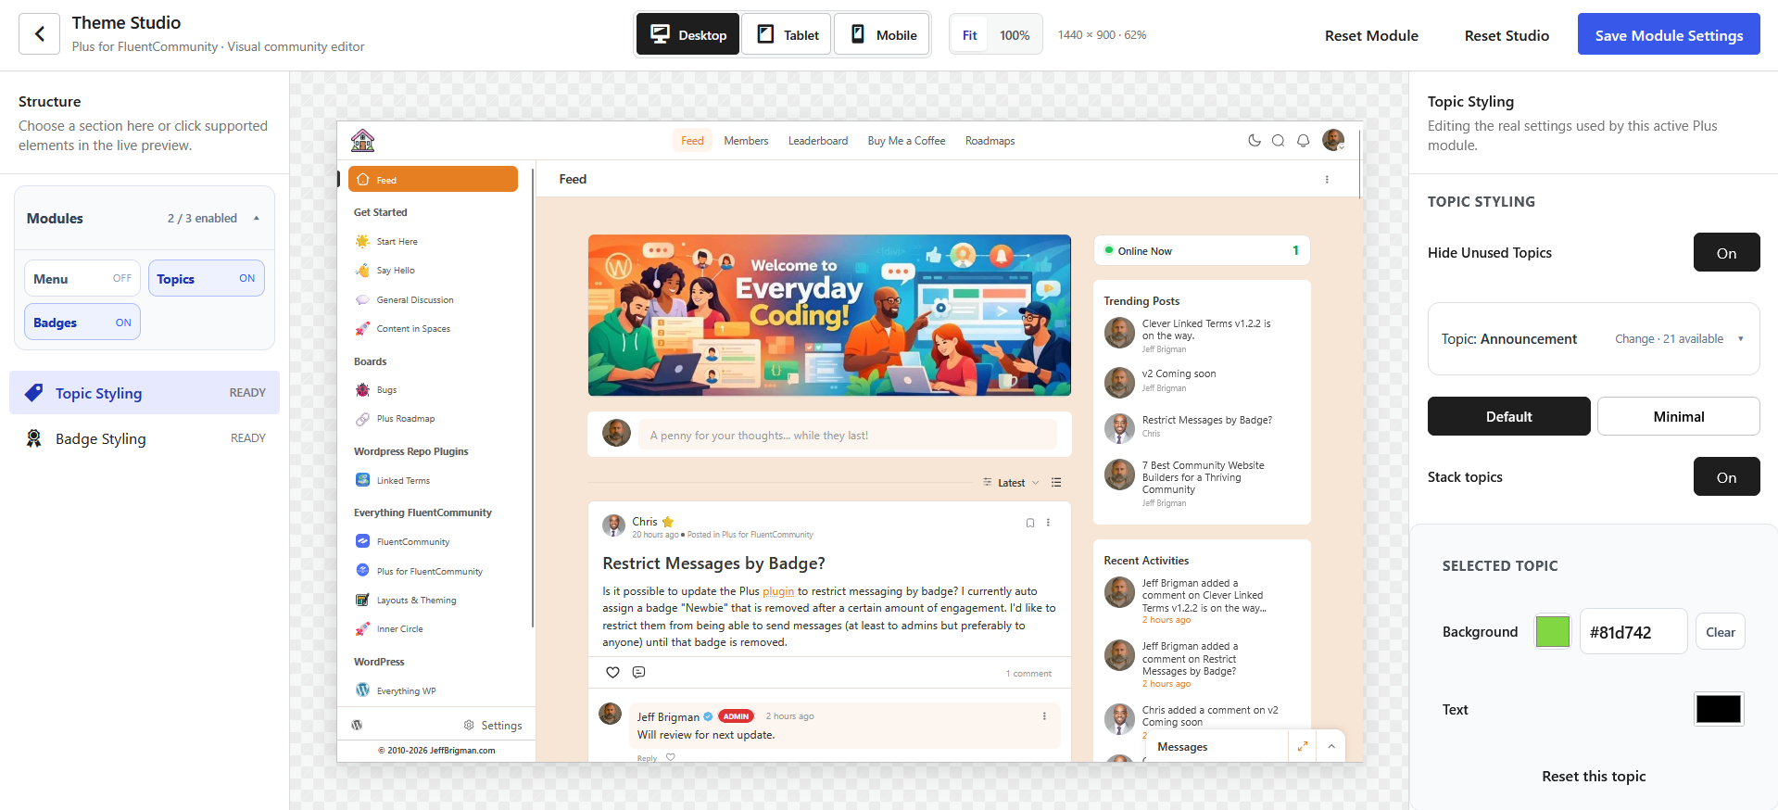Switch to Mobile preview
Image resolution: width=1778 pixels, height=810 pixels.
coord(883,34)
